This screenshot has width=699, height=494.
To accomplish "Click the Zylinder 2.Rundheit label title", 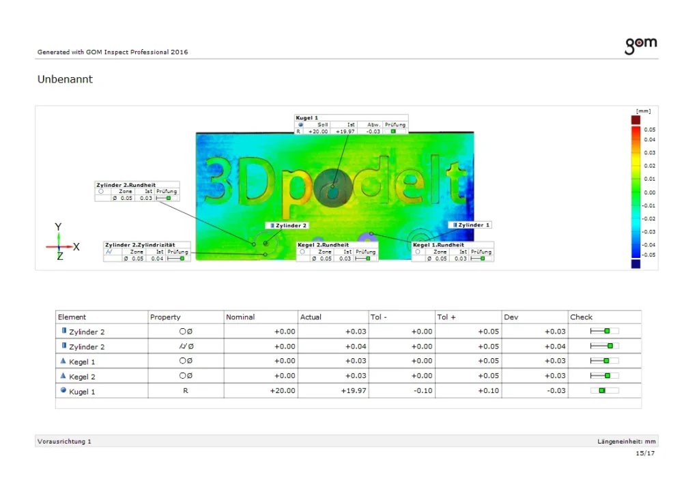I will pyautogui.click(x=126, y=185).
